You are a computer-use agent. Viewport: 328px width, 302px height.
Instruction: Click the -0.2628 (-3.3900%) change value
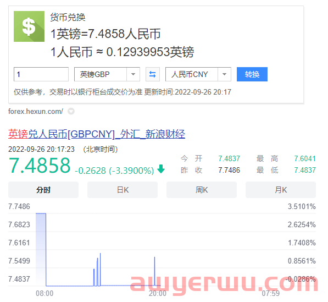114,171
